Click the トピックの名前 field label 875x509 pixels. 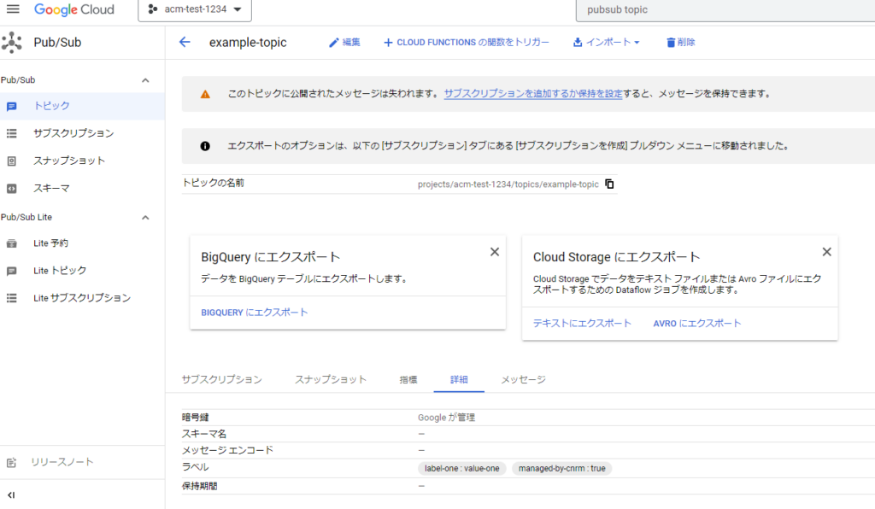tap(213, 183)
